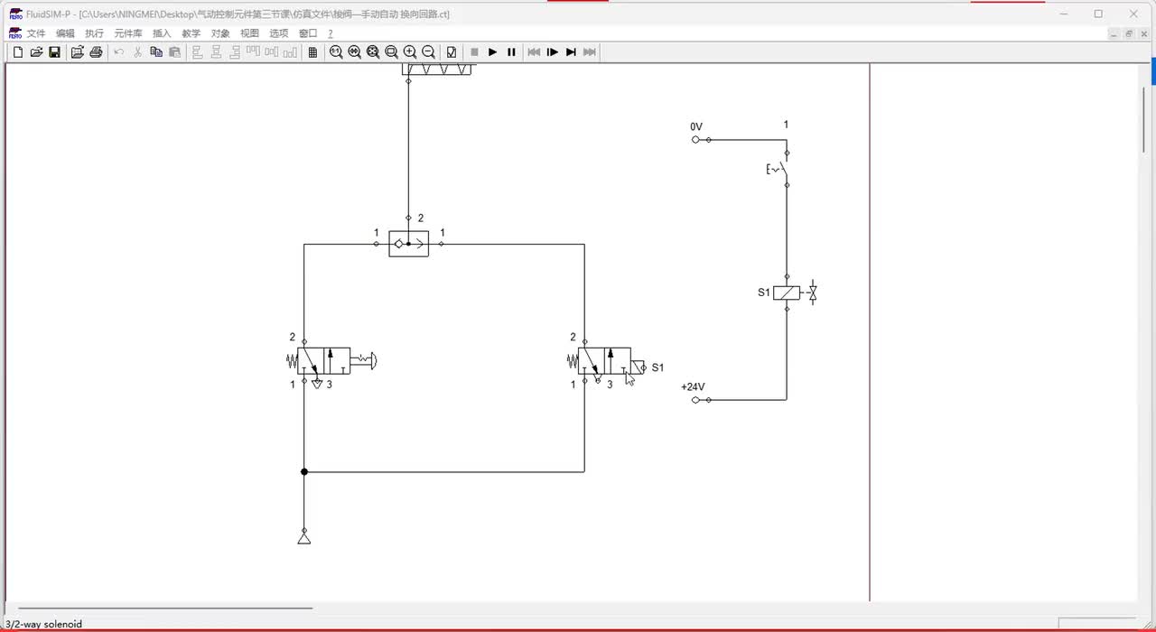1156x632 pixels.
Task: Check the circuit drawing for errors
Action: click(452, 52)
